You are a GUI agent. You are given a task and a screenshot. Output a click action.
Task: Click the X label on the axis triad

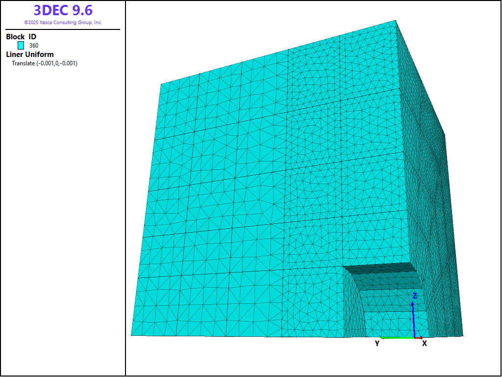click(x=425, y=344)
